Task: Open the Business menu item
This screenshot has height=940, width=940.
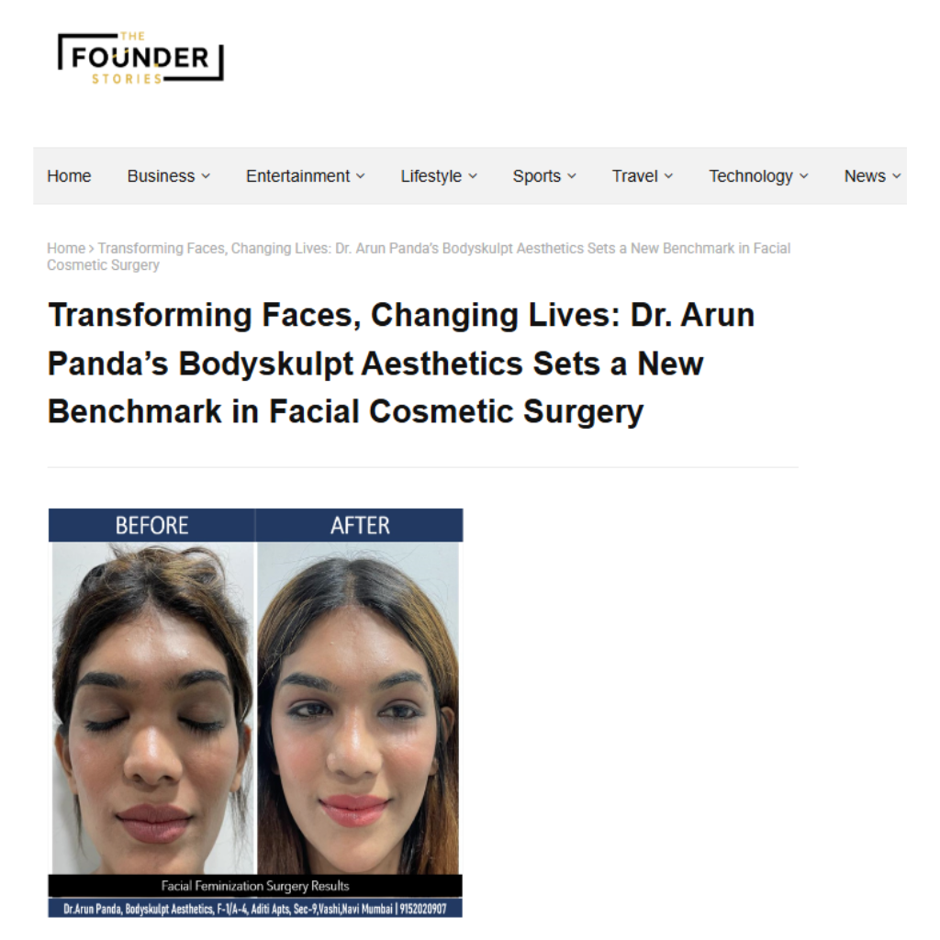Action: tap(161, 175)
